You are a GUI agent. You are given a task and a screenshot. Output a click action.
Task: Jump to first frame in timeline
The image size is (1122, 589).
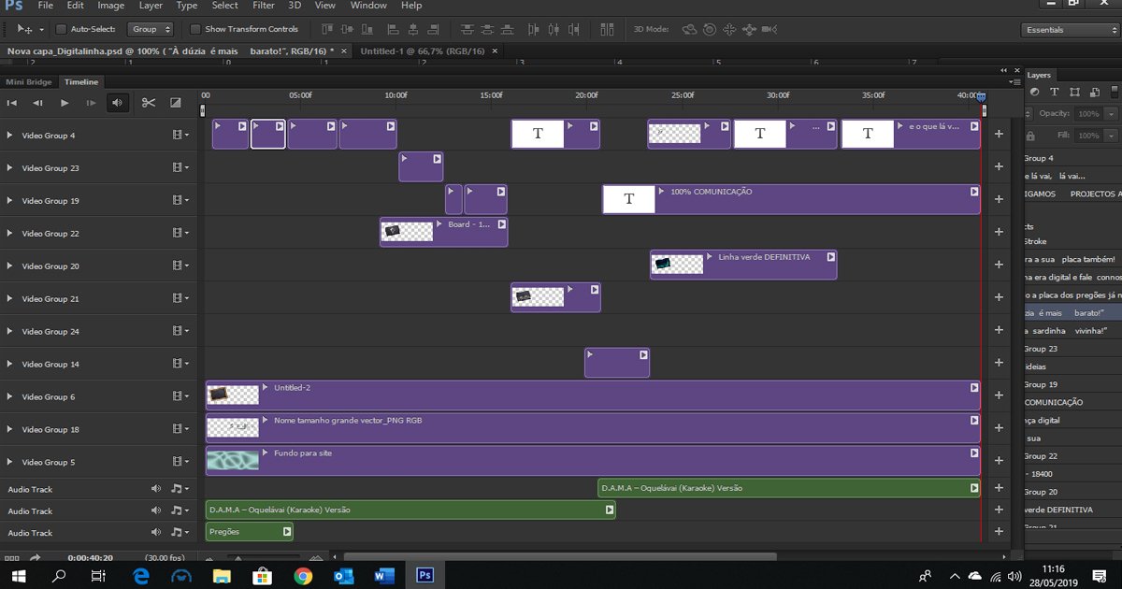coord(12,103)
